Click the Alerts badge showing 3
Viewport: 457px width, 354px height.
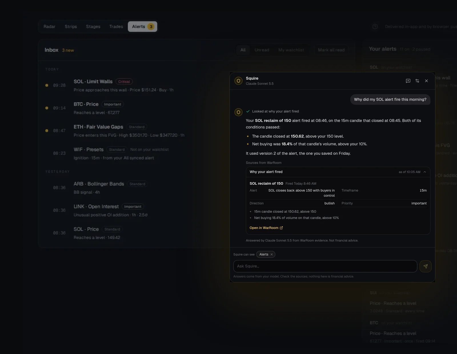pyautogui.click(x=151, y=27)
